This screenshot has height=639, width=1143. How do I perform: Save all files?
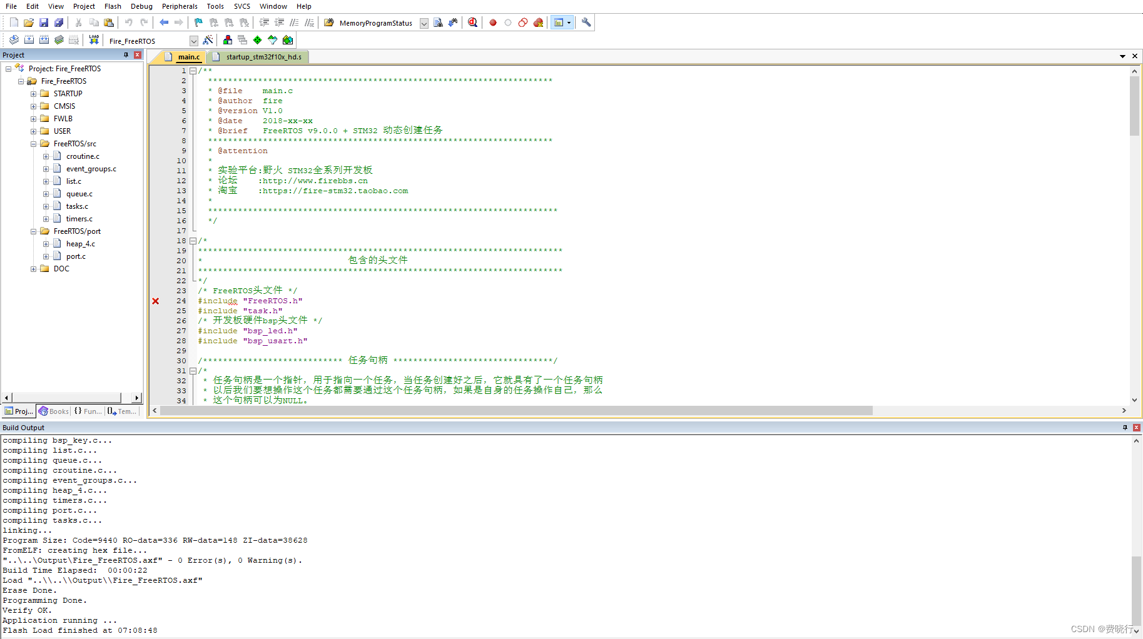59,23
